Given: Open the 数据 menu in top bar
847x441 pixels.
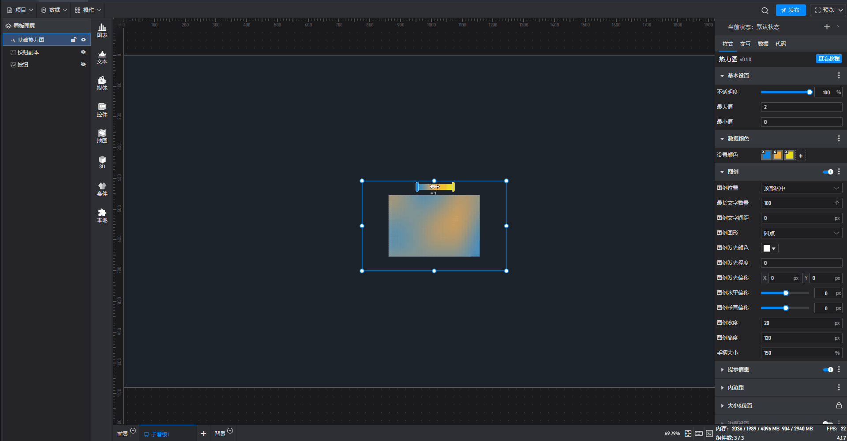Looking at the screenshot, I should pos(54,10).
